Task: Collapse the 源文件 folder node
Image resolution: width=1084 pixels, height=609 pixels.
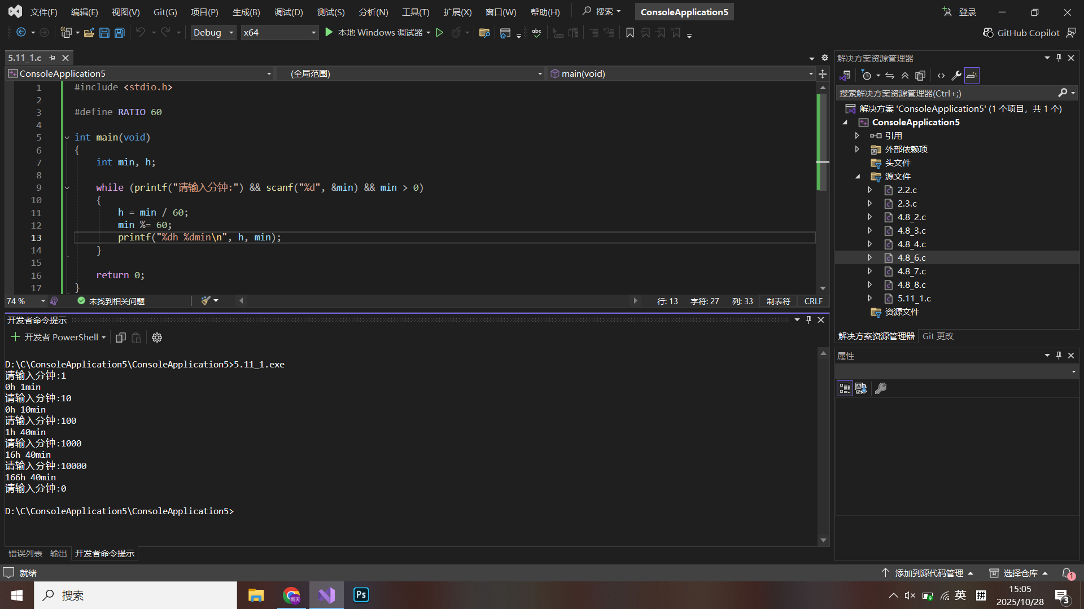Action: click(x=858, y=177)
